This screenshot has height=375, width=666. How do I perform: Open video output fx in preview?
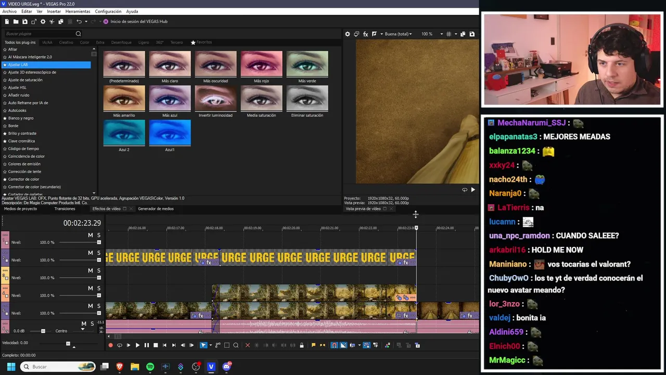click(365, 34)
